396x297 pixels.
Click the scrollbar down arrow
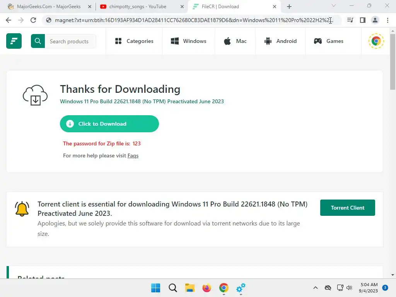coord(393,275)
